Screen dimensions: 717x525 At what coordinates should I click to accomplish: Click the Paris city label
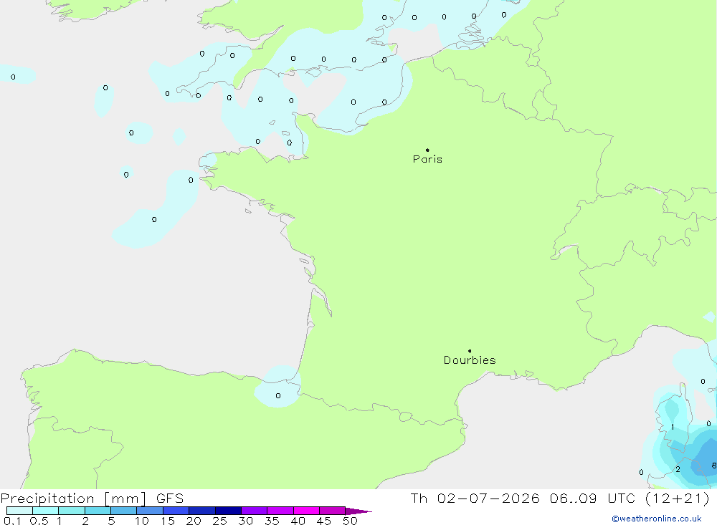(427, 159)
